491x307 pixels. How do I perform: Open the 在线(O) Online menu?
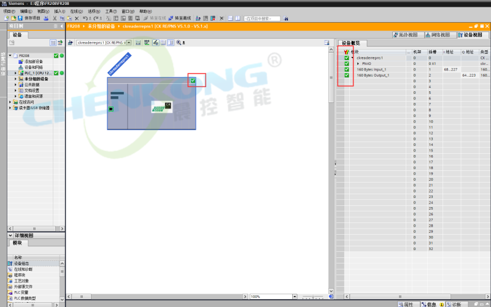[75, 11]
